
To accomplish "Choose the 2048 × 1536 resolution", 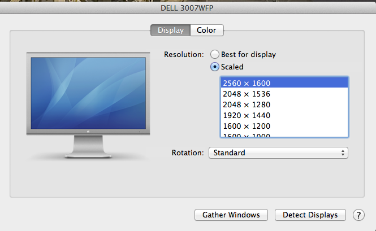I will click(284, 94).
